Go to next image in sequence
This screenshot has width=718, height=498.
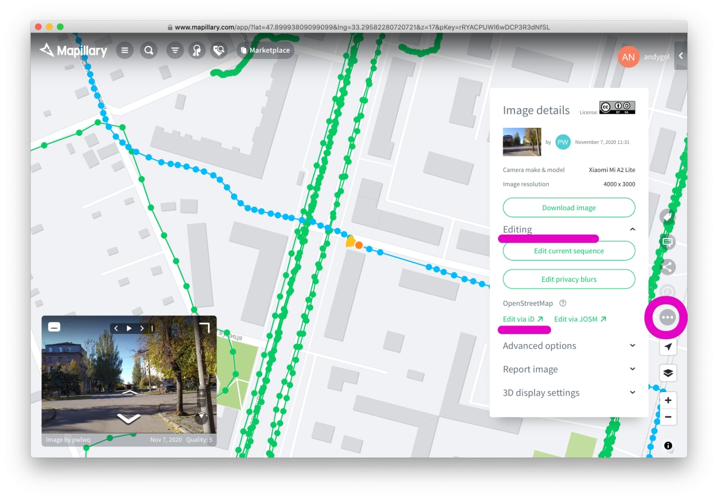[142, 328]
